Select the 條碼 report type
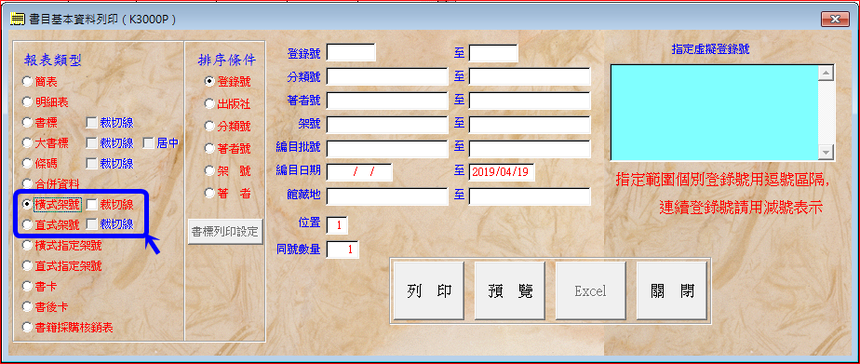The image size is (860, 364). click(x=27, y=163)
